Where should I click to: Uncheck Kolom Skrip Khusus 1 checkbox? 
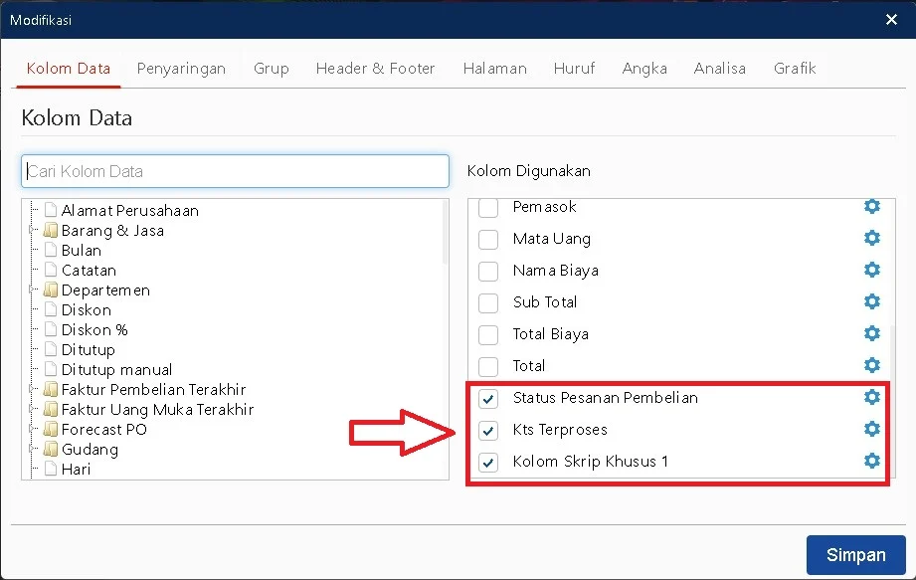pyautogui.click(x=488, y=462)
